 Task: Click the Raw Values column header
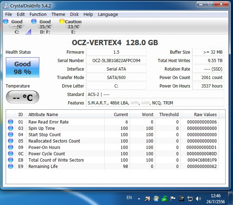pos(200,114)
